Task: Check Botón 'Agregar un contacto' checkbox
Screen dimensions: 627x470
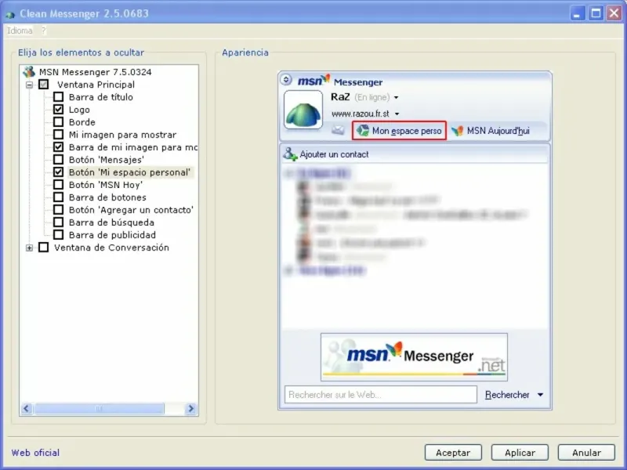Action: (x=58, y=209)
